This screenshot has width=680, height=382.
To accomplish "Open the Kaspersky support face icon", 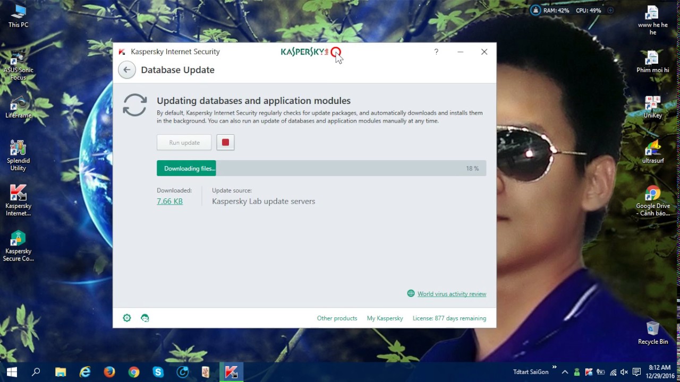I will 145,318.
